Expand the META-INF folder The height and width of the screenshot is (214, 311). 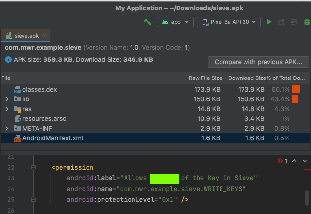point(6,128)
